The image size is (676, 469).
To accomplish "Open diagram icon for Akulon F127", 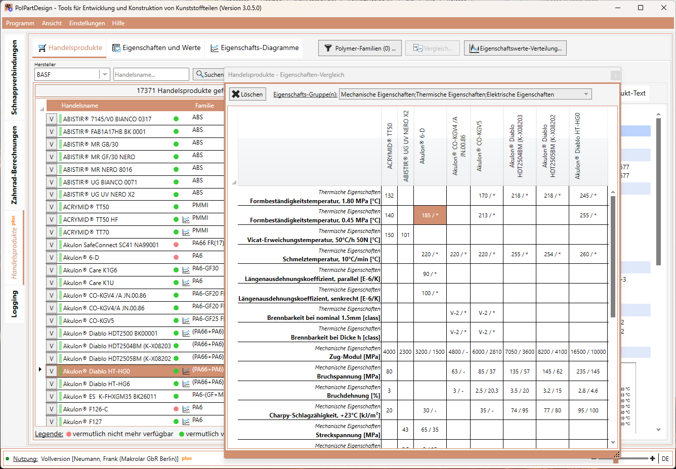I will coord(186,421).
